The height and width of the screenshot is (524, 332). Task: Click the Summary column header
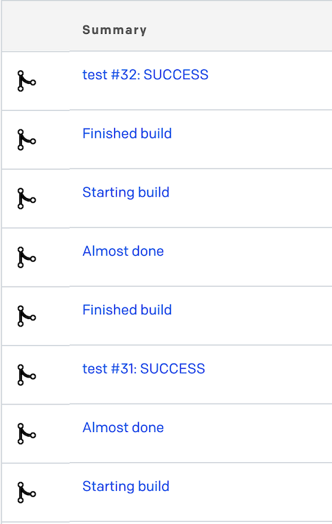[114, 30]
